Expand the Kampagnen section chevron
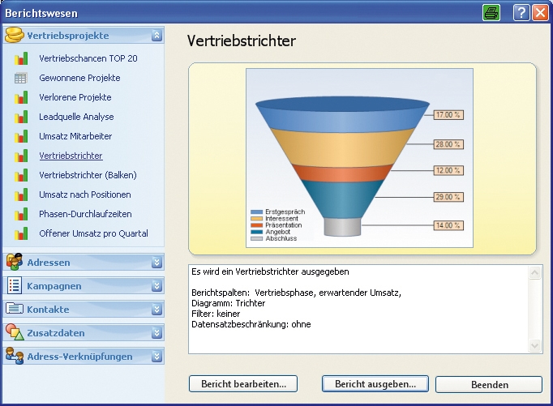The height and width of the screenshot is (406, 553). [157, 286]
